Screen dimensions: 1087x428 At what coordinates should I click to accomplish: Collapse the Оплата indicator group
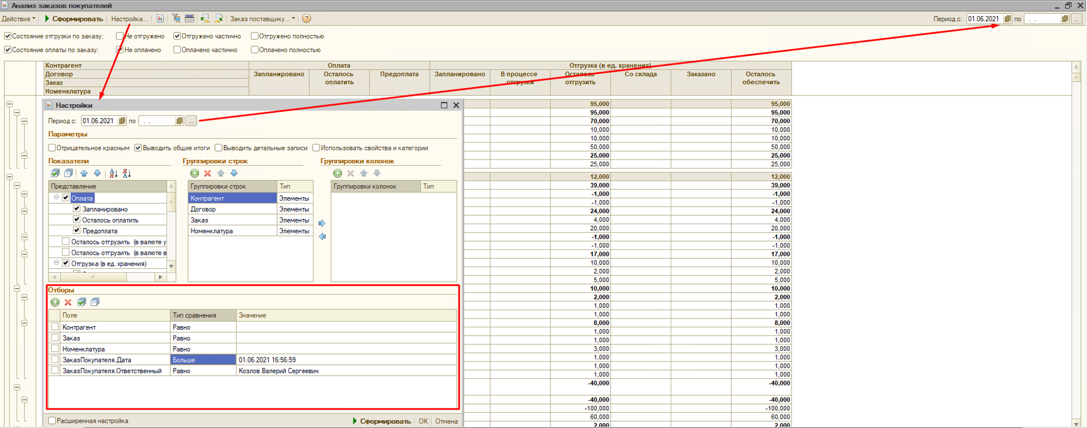(56, 198)
